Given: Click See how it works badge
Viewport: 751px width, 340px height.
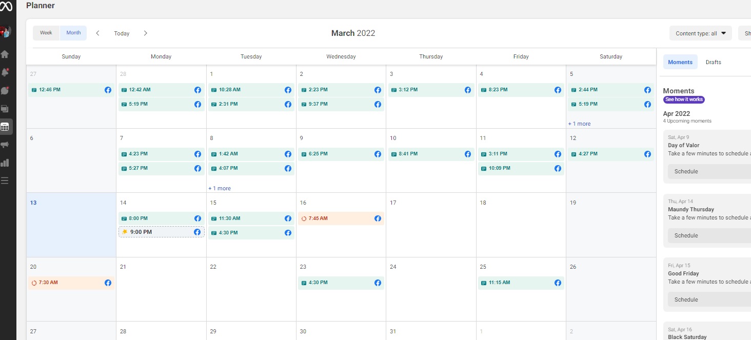Looking at the screenshot, I should tap(684, 99).
